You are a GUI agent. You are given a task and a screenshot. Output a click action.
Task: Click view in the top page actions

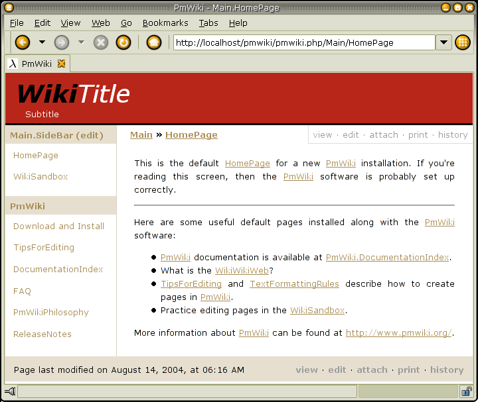pyautogui.click(x=323, y=134)
